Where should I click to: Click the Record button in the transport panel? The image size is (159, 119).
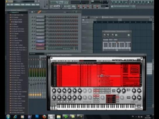tap(62, 6)
